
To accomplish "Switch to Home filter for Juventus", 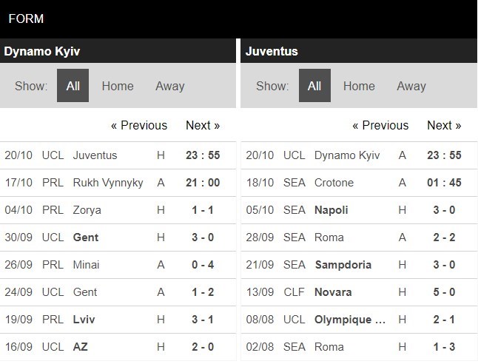I will point(359,86).
